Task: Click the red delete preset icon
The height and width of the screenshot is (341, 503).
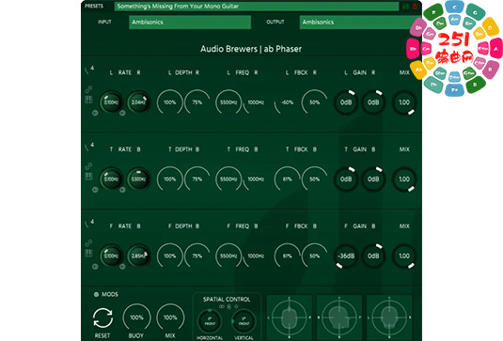Action: pos(415,7)
